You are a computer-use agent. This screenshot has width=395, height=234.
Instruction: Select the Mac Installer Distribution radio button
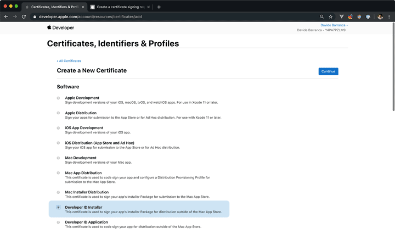click(58, 192)
